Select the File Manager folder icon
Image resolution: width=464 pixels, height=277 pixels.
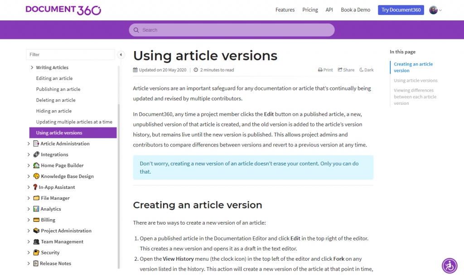36,198
